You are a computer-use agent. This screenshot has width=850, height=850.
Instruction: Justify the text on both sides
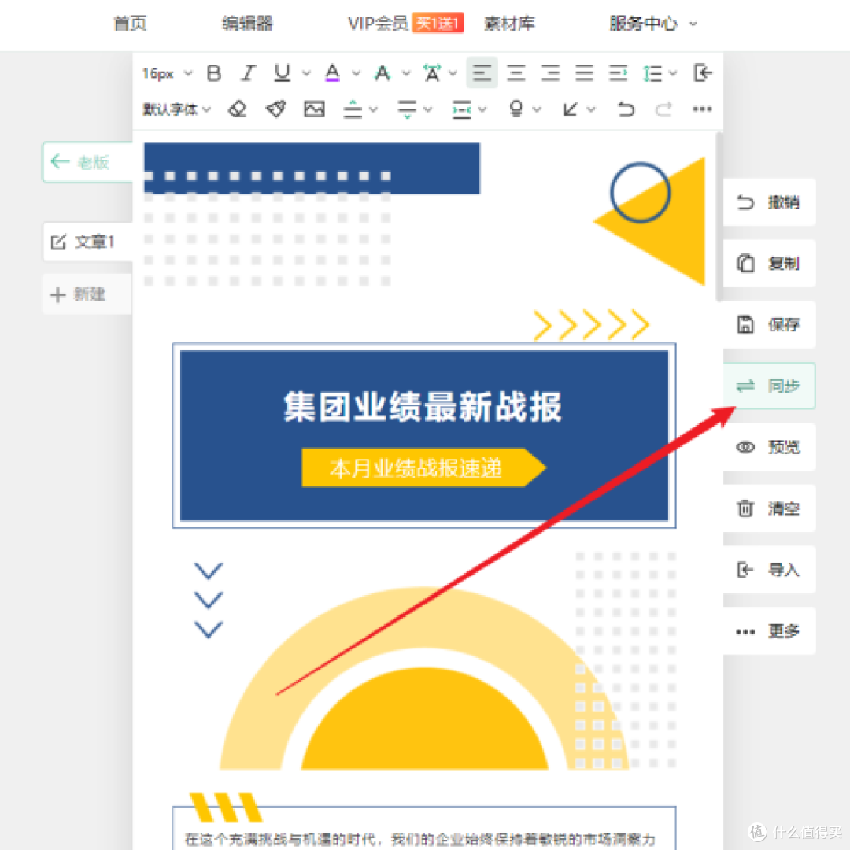tap(584, 72)
